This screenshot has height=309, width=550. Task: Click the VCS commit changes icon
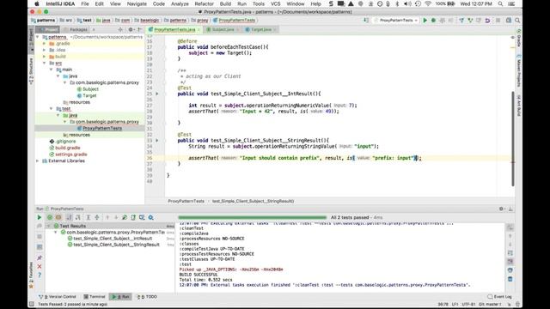pyautogui.click(x=470, y=21)
